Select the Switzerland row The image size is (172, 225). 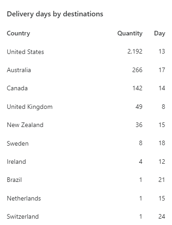click(86, 216)
